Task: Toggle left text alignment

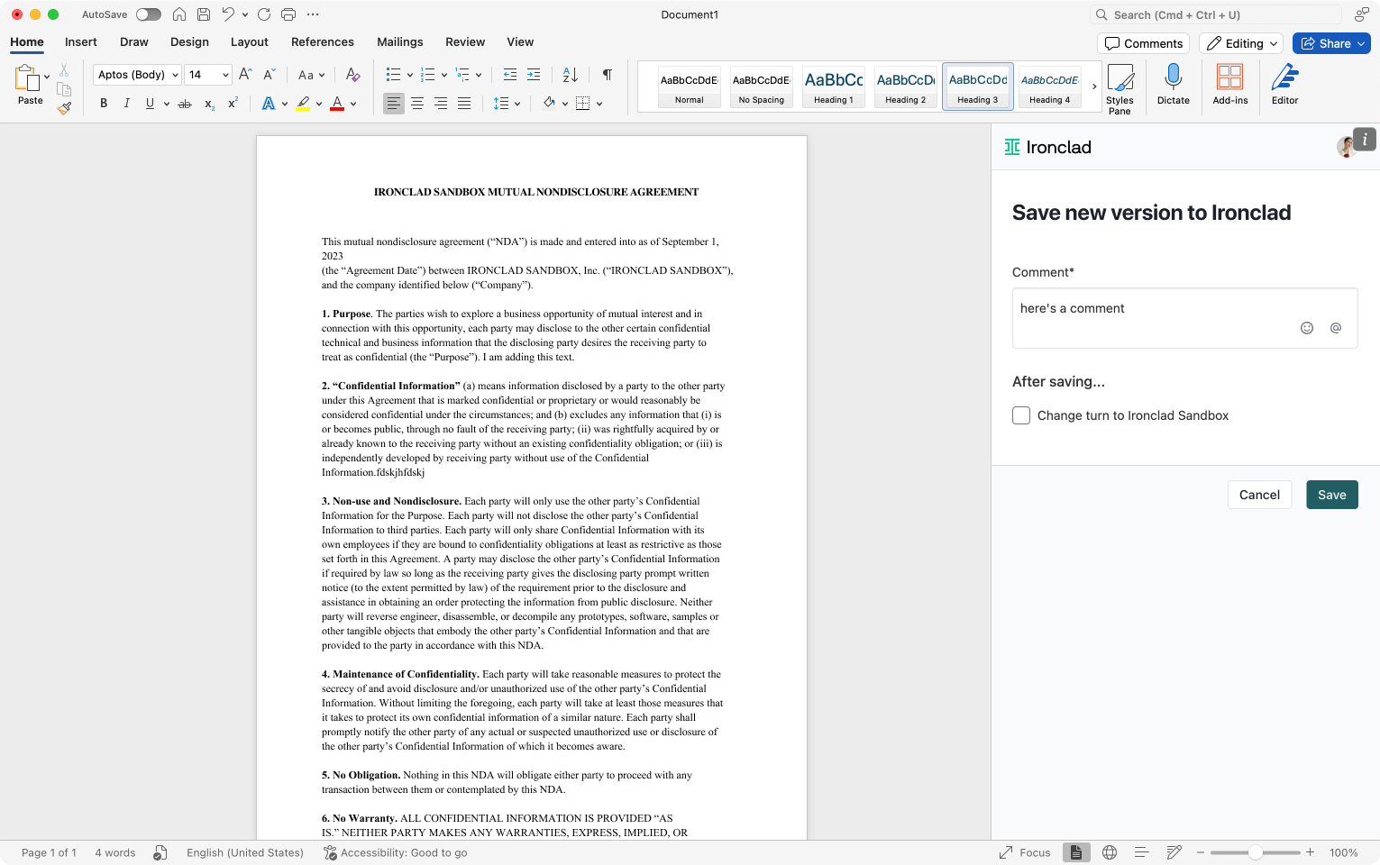Action: [394, 104]
